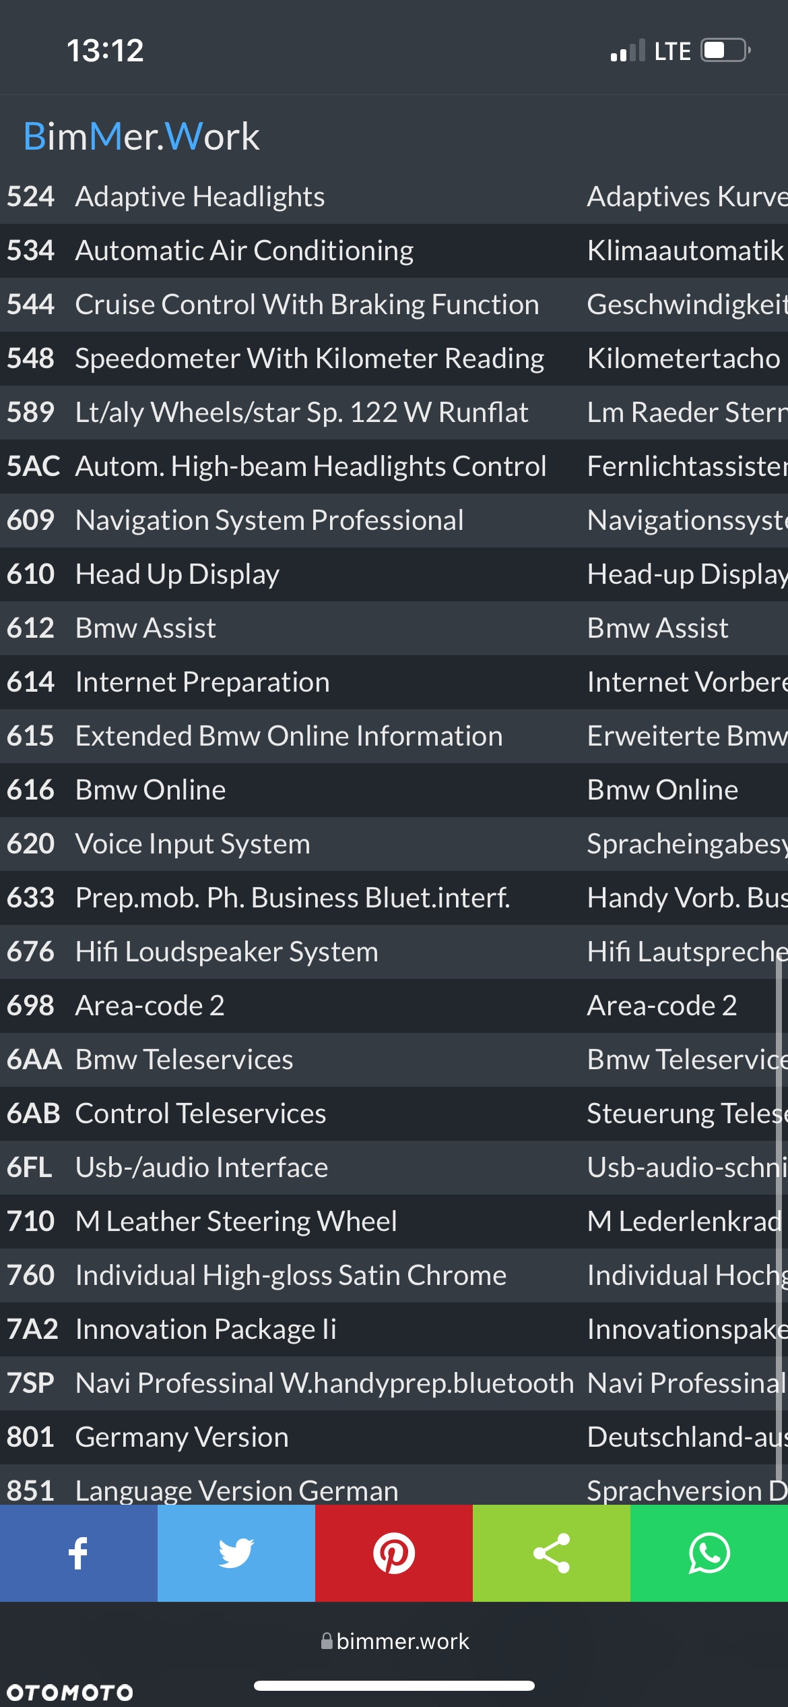Screen dimensions: 788x1707
Task: Open the generic share icon
Action: click(x=552, y=1553)
